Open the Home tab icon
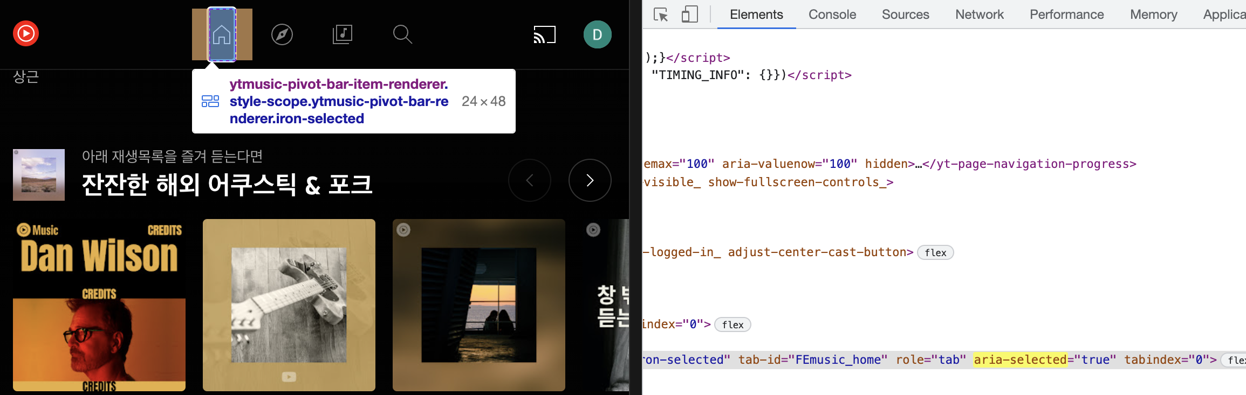 [x=222, y=35]
